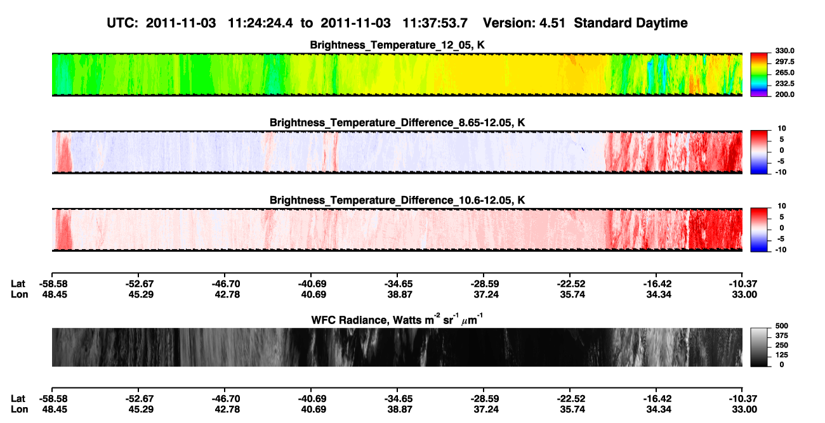Click the 297.5 colorbar label
The width and height of the screenshot is (825, 423).
pos(783,62)
